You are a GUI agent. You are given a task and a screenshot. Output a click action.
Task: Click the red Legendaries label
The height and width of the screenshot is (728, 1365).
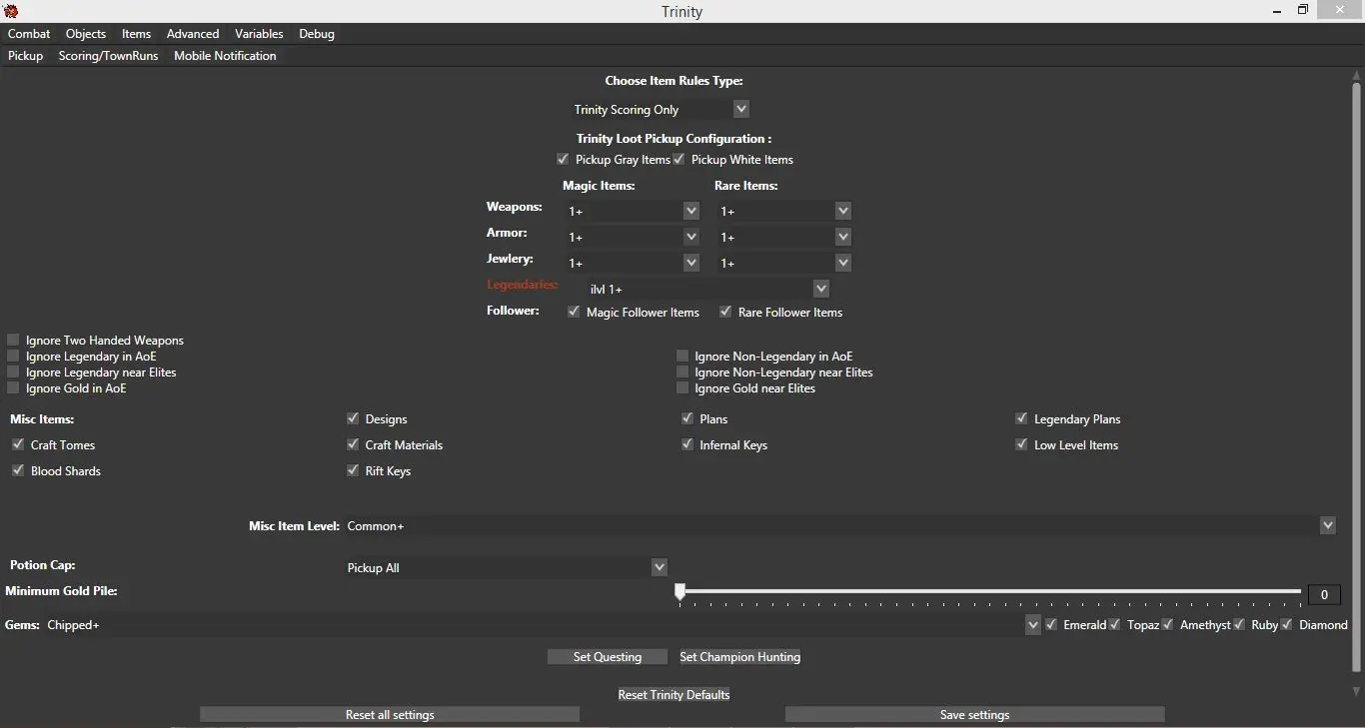pos(522,286)
